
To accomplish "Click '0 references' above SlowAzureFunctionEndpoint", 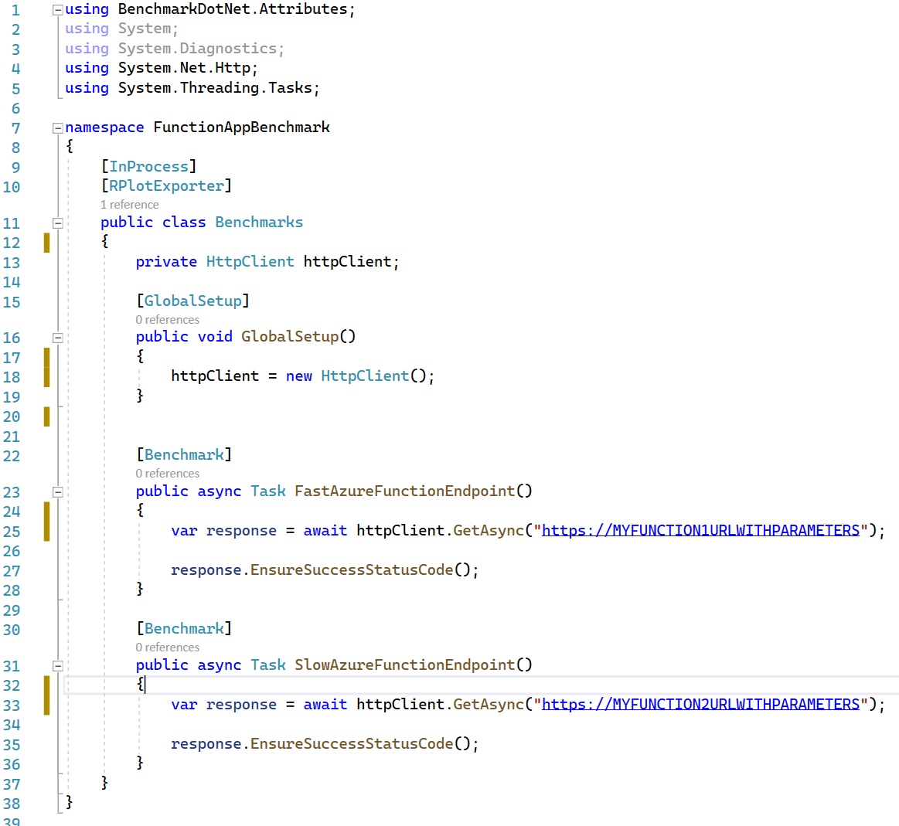I will click(168, 648).
